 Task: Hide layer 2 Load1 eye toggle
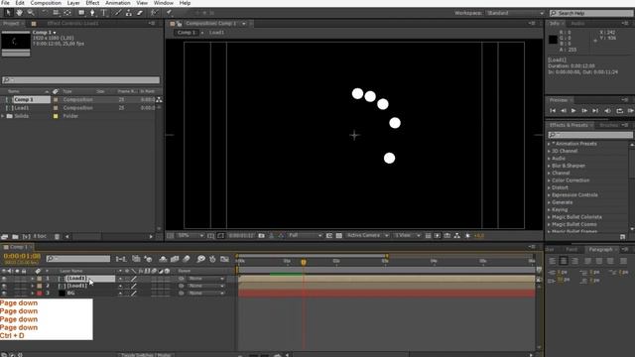(4, 286)
